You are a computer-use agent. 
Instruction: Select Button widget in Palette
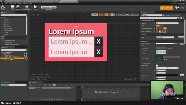(x=7, y=21)
